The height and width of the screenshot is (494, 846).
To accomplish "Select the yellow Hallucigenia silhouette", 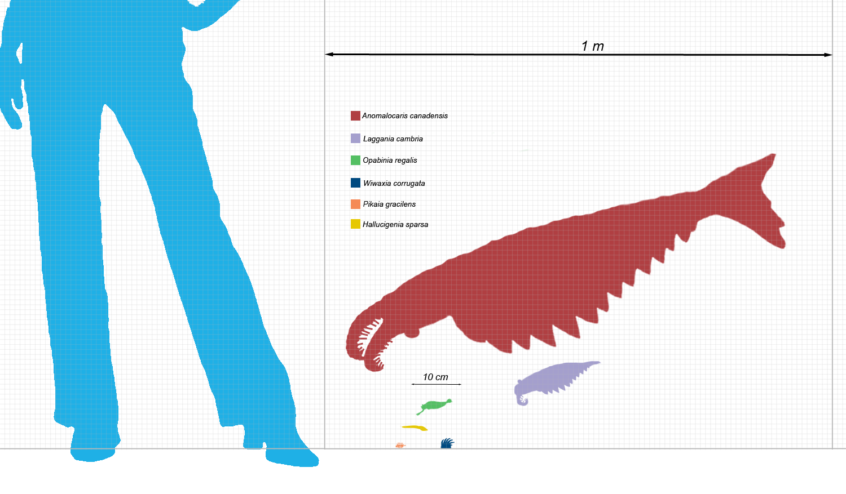I will click(x=415, y=428).
